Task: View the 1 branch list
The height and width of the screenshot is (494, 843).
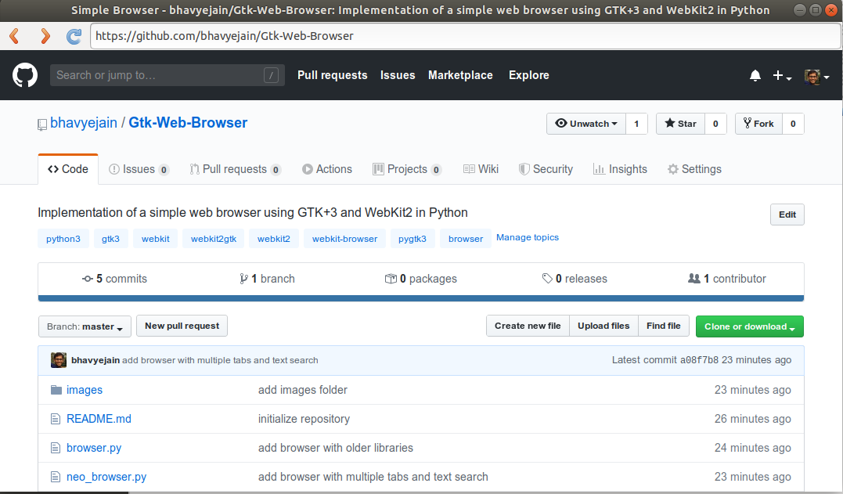Action: pyautogui.click(x=267, y=279)
